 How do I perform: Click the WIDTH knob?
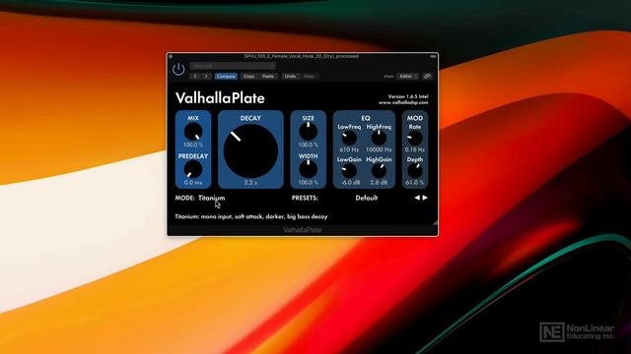309,169
